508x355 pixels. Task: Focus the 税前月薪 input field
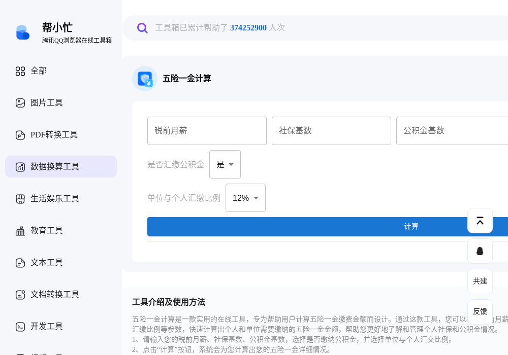(x=207, y=131)
